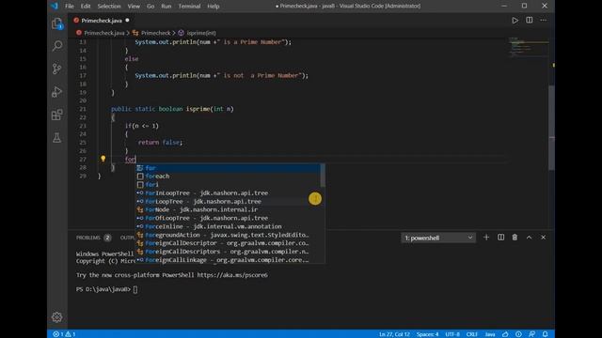Open the Testing flask view
Viewport: 602px width, 338px height.
[x=56, y=138]
